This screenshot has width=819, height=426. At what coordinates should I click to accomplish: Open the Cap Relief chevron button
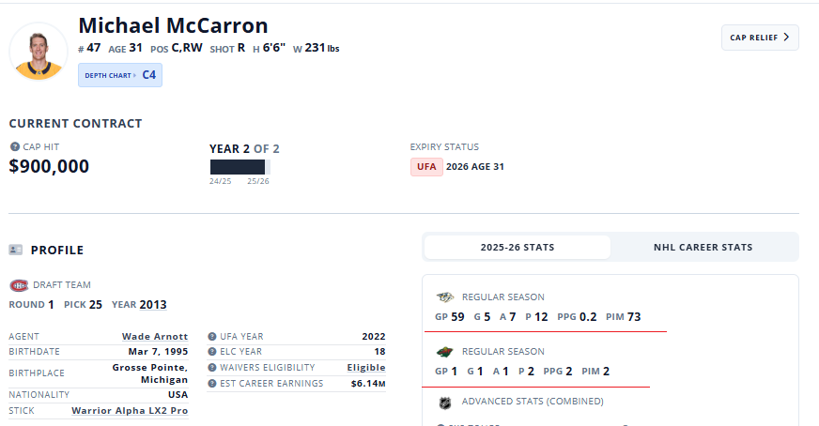coord(760,38)
